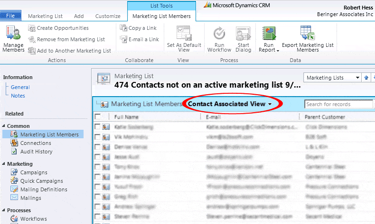The height and width of the screenshot is (224, 375).
Task: Click the Manage Members icon
Action: pos(13,33)
